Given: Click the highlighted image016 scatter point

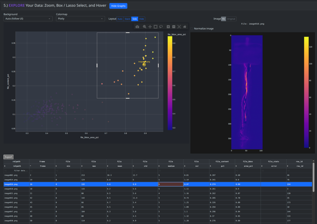Looking at the screenshot, I should pyautogui.click(x=144, y=65).
